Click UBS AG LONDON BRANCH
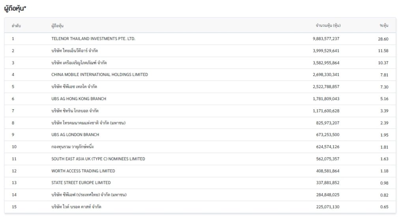This screenshot has width=404, height=220. click(x=75, y=135)
